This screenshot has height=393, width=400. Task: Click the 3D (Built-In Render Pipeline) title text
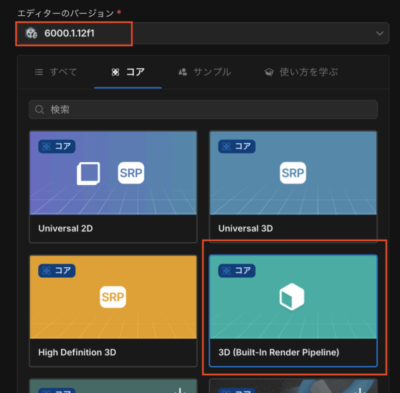pyautogui.click(x=279, y=352)
